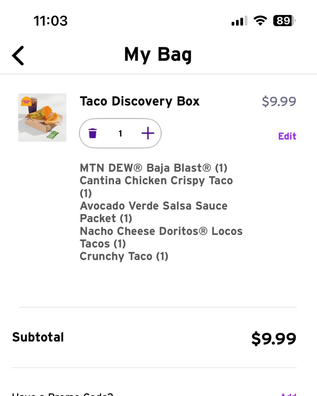Tap the 11:03 clock in status bar
The width and height of the screenshot is (317, 396).
coord(50,21)
